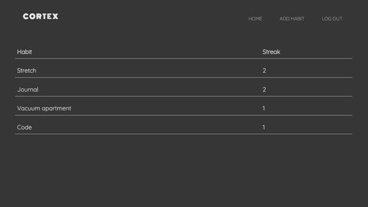This screenshot has width=368, height=207.
Task: Click the Streak column header
Action: 271,52
